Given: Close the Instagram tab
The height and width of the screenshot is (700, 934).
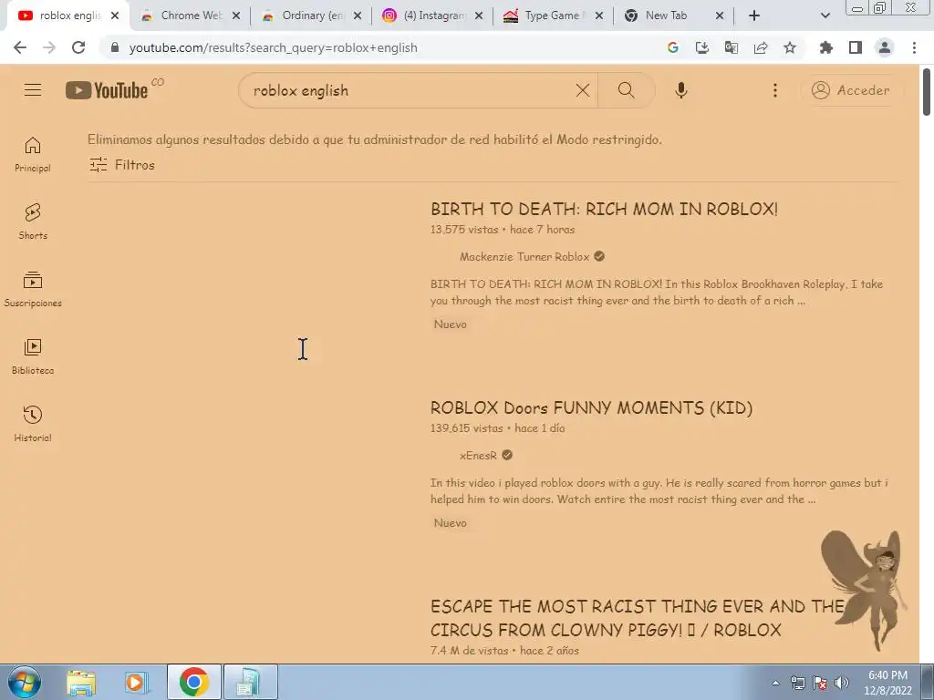Looking at the screenshot, I should (x=478, y=16).
